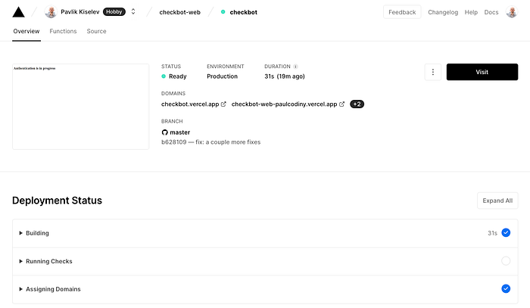Switch to the Overview tab
This screenshot has width=530, height=308.
[x=26, y=31]
